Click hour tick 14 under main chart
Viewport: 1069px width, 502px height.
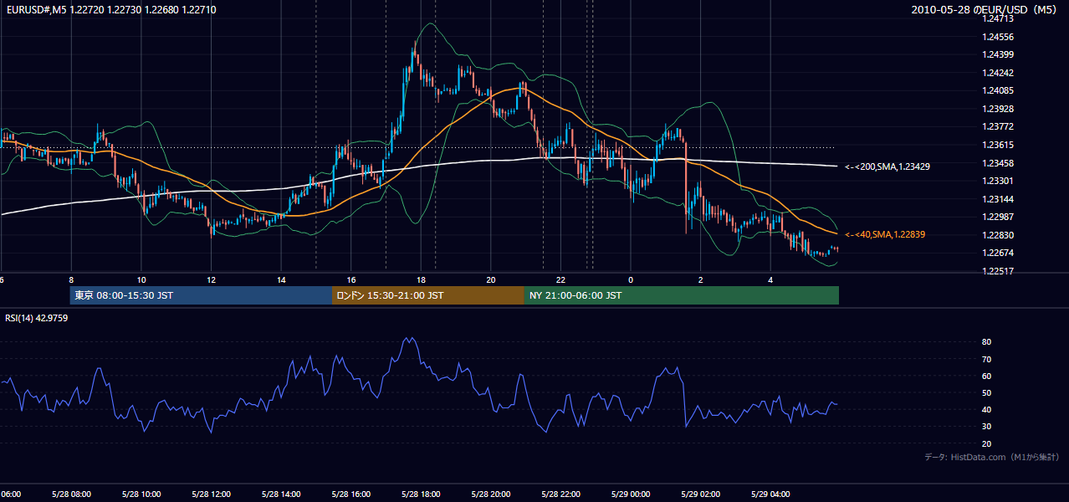coord(281,279)
